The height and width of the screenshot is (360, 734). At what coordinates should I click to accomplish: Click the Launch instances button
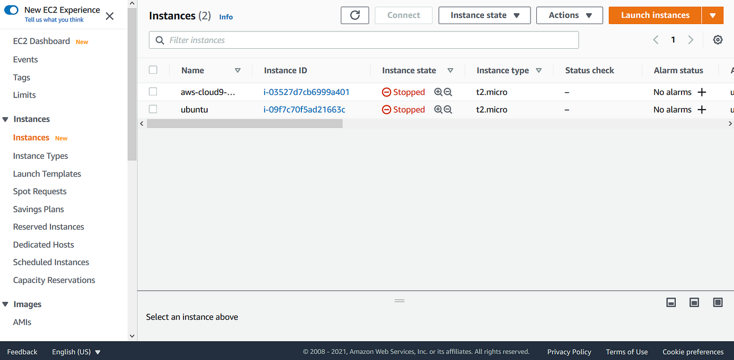[654, 15]
